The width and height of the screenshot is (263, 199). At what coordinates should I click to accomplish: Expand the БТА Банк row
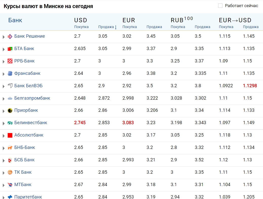pyautogui.click(x=4, y=49)
